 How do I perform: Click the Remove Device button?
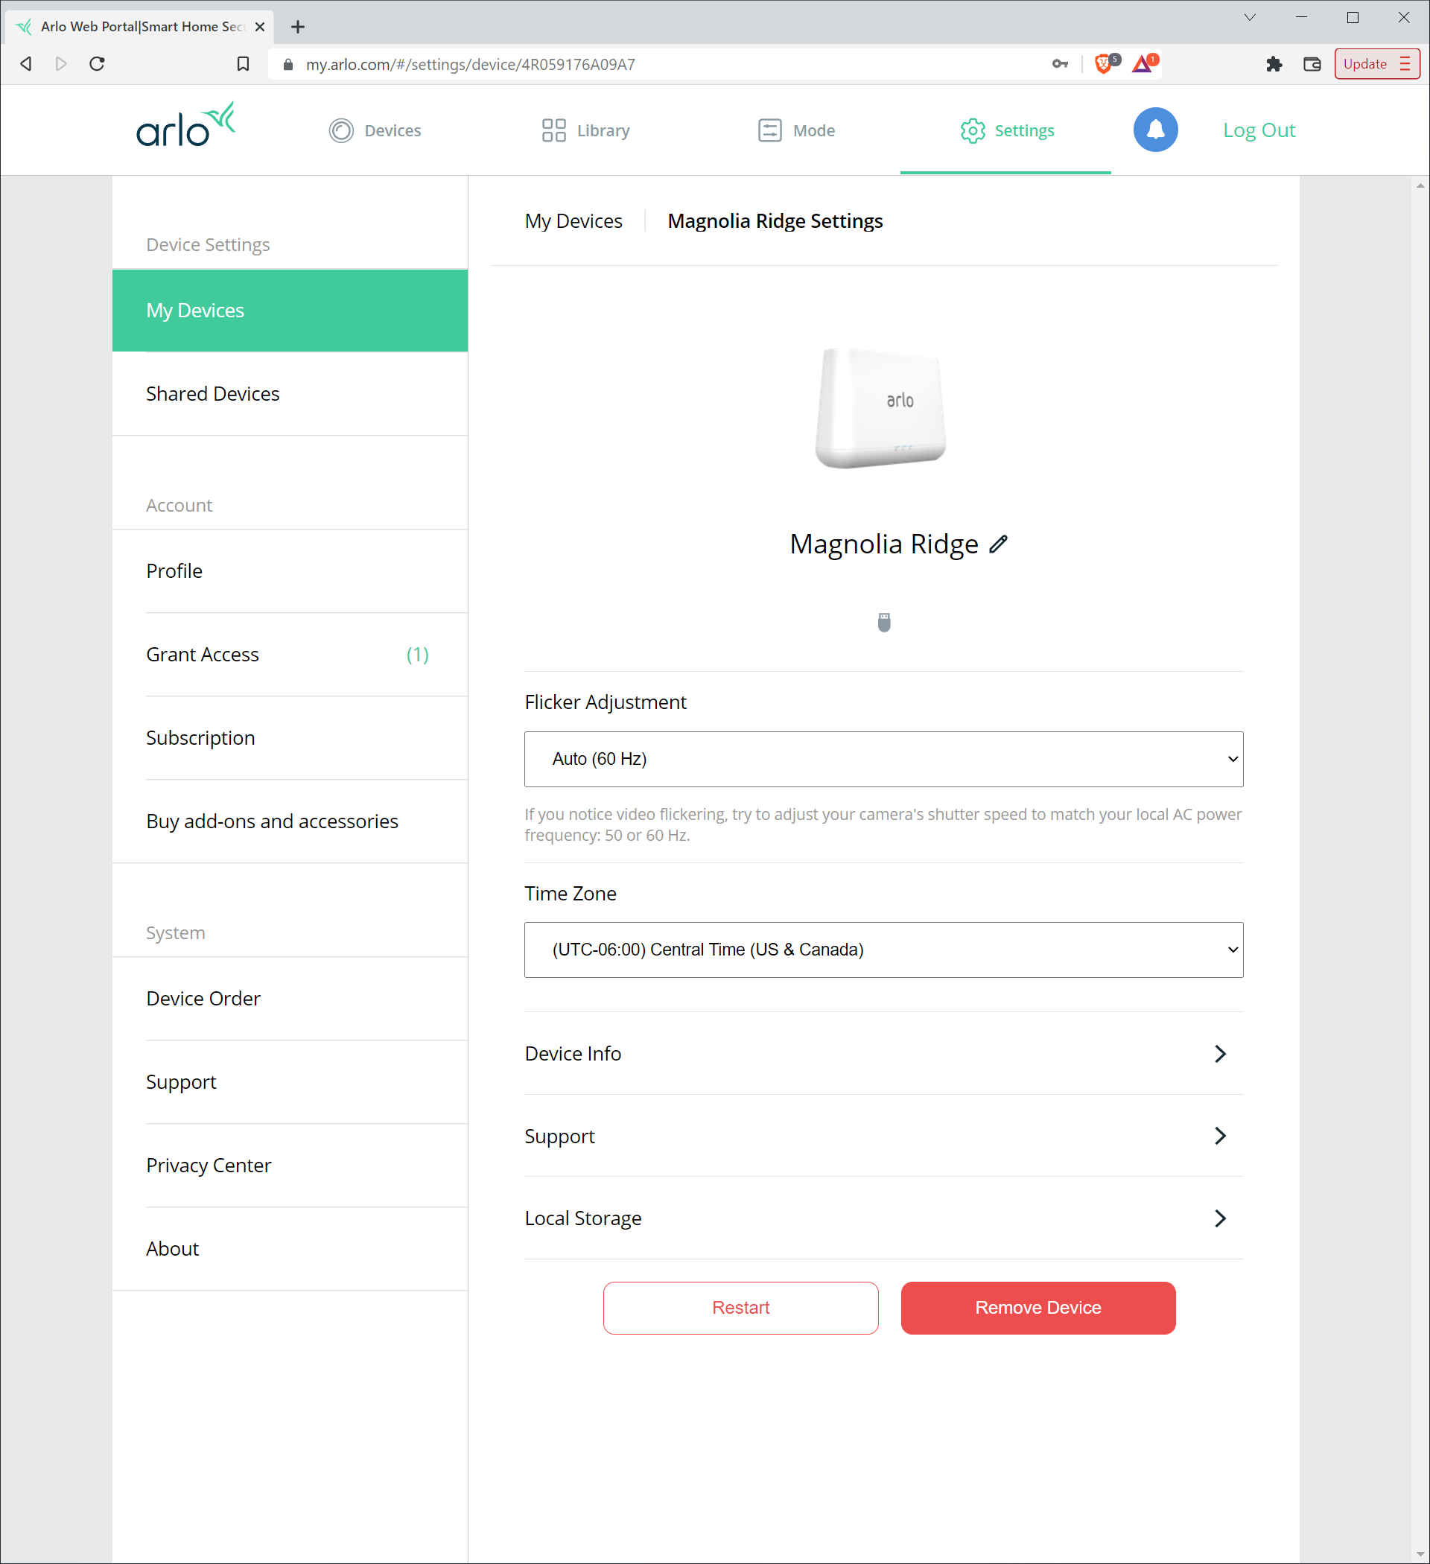[x=1037, y=1306]
